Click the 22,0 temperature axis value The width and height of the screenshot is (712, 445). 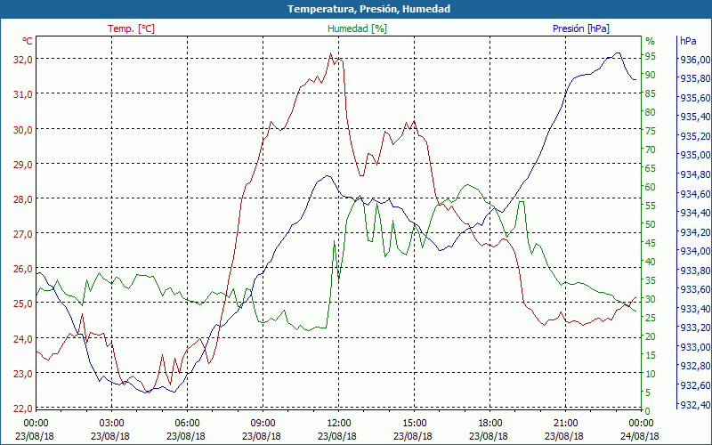[x=24, y=409]
